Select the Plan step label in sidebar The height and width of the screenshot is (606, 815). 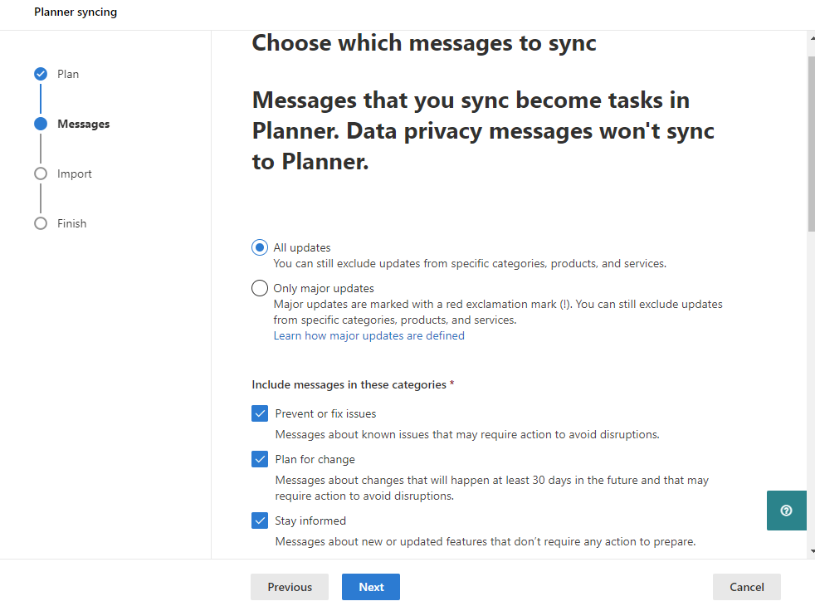pos(68,74)
